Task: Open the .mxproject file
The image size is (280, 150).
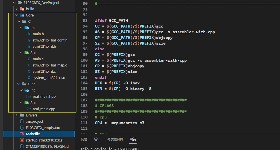Action: click(x=35, y=121)
